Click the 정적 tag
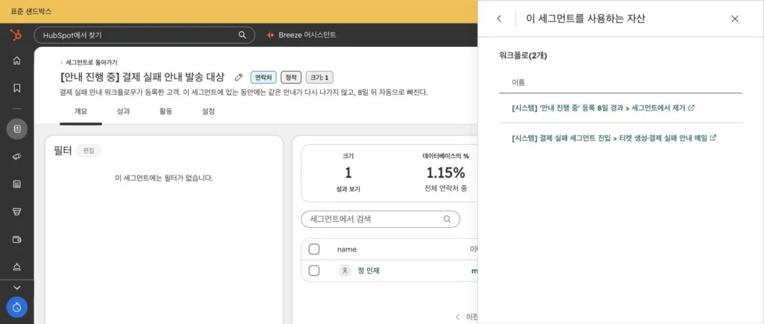Viewport: 764px width, 324px height. pyautogui.click(x=291, y=78)
